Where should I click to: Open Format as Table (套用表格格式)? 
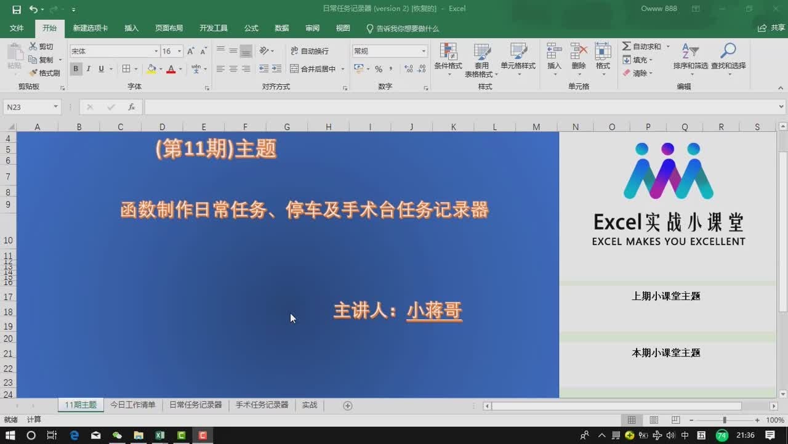[481, 60]
